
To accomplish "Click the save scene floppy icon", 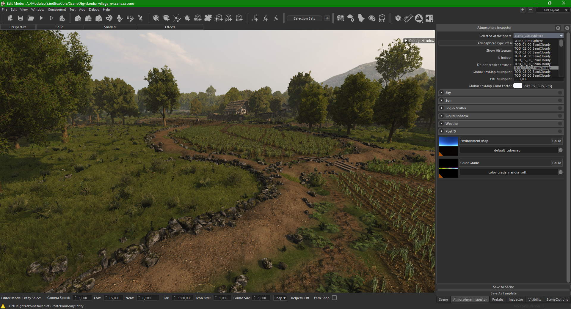I will click(20, 18).
